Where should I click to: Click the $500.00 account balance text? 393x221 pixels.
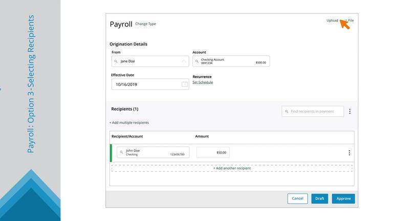click(x=260, y=62)
